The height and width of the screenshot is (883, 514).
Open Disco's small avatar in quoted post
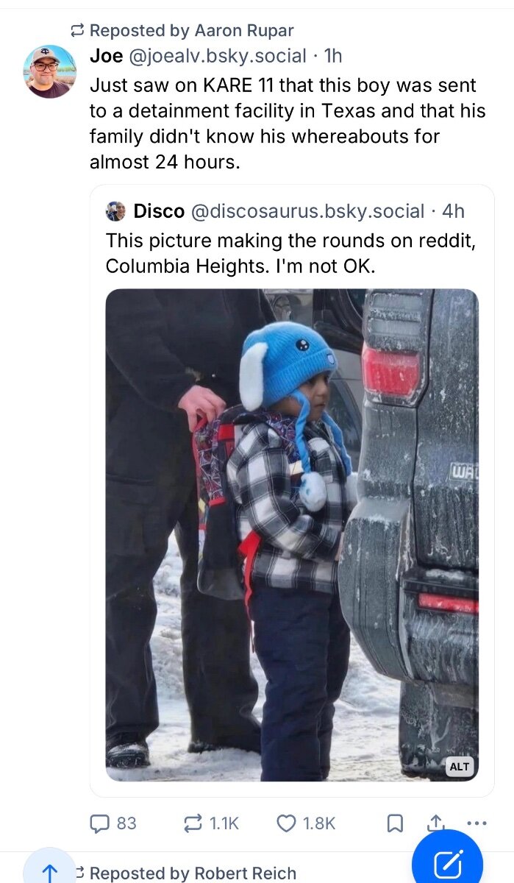pyautogui.click(x=115, y=211)
